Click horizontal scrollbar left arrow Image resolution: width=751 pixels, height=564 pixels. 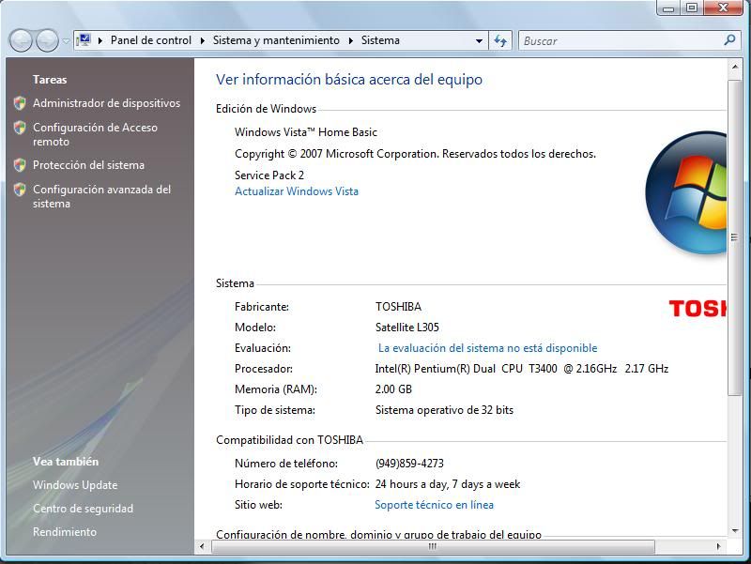click(x=202, y=546)
